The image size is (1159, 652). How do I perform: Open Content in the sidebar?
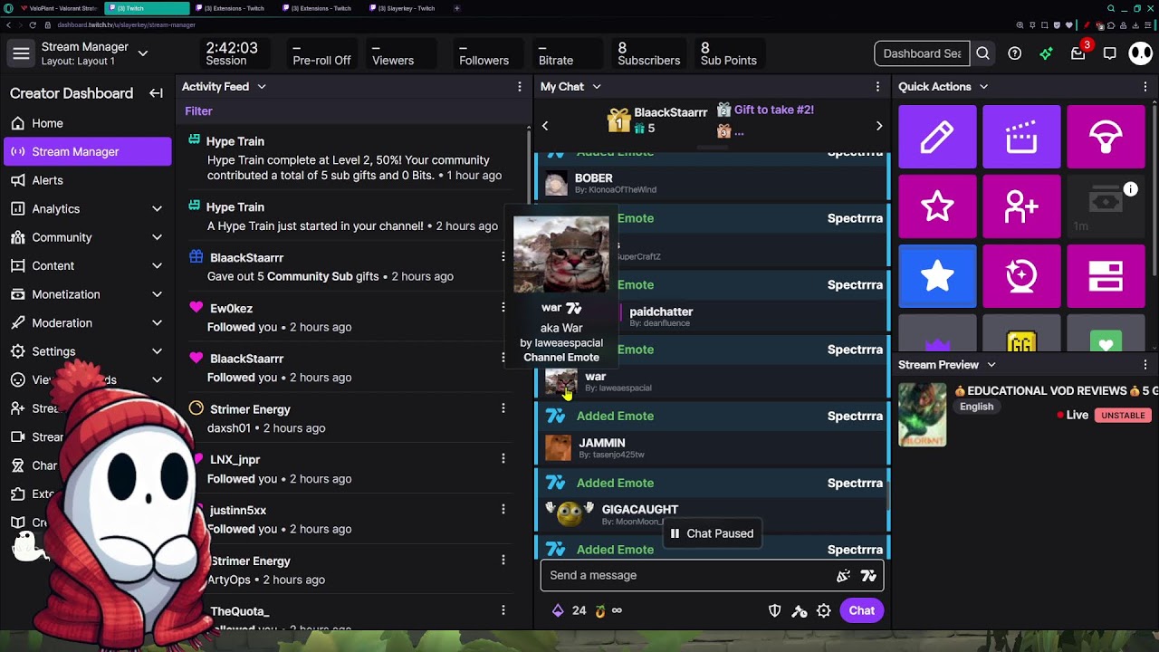point(88,265)
